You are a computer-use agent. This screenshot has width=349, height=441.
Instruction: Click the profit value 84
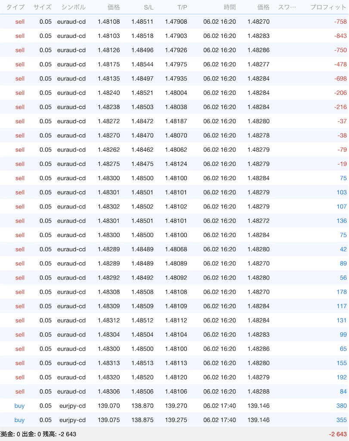pos(343,391)
